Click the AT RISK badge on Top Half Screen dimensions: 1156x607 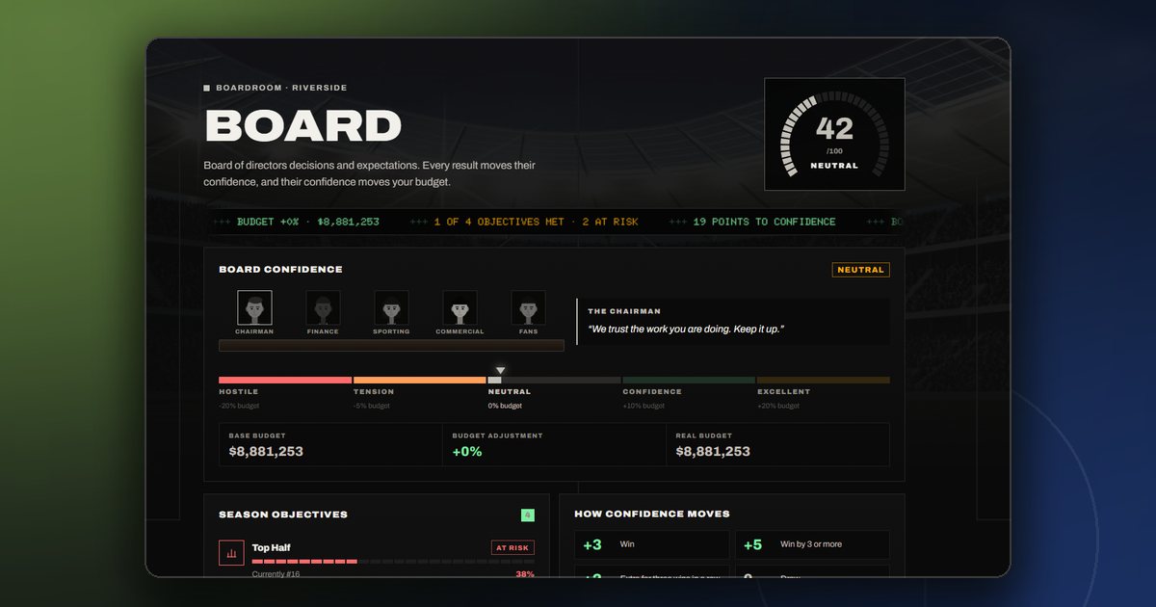tap(512, 547)
